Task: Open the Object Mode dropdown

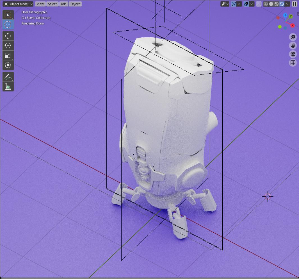Action: pyautogui.click(x=18, y=4)
